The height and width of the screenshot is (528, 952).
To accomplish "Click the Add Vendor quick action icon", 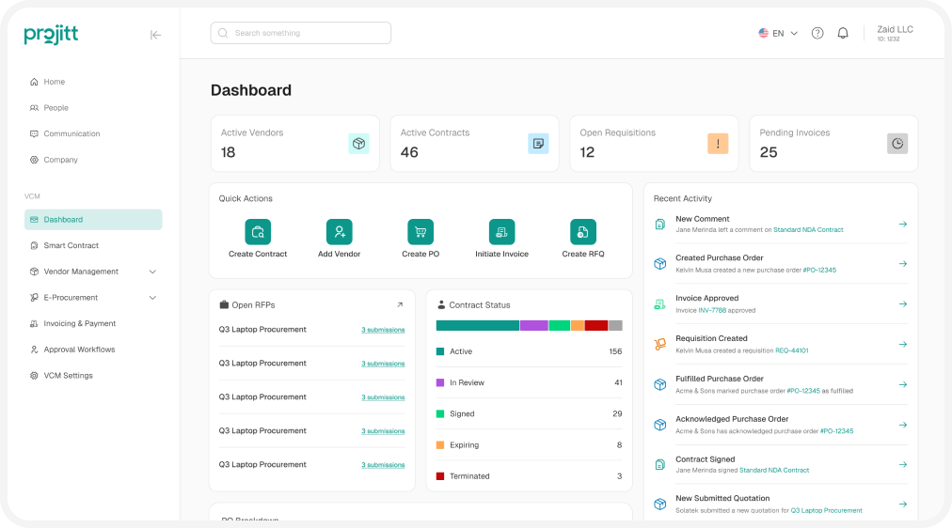I will point(339,232).
